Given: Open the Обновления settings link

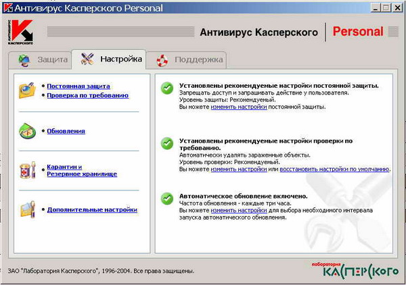Looking at the screenshot, I should tap(66, 131).
